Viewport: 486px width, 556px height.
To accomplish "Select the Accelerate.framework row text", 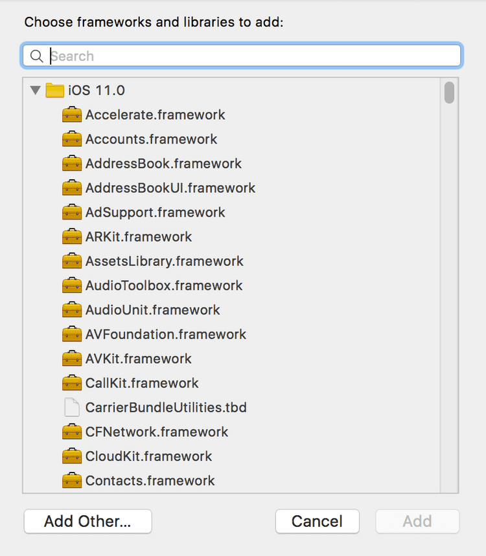I will pos(155,115).
